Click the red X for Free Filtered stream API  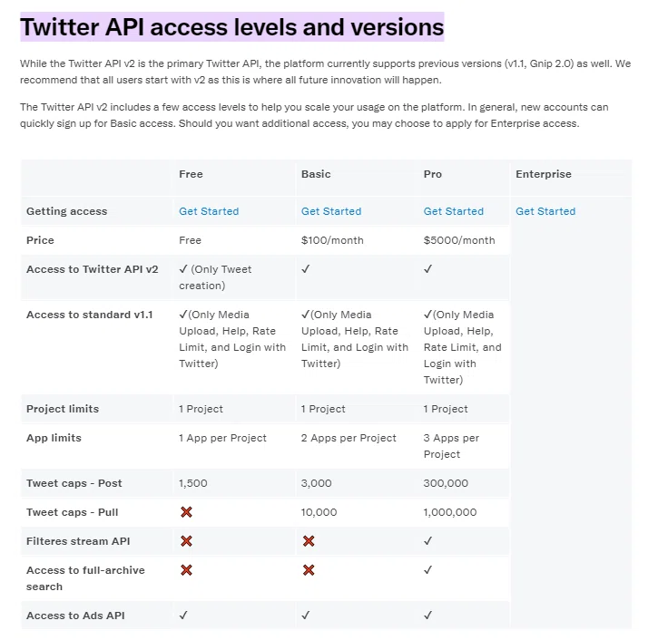186,541
